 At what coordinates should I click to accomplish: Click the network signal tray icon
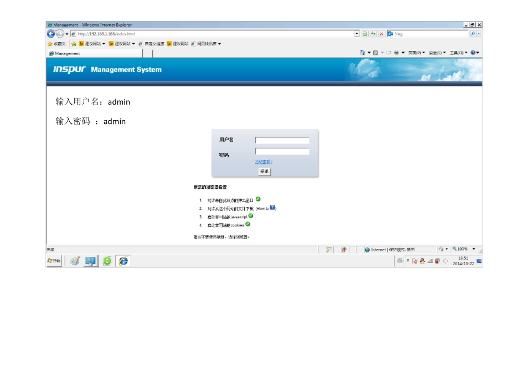(430, 261)
